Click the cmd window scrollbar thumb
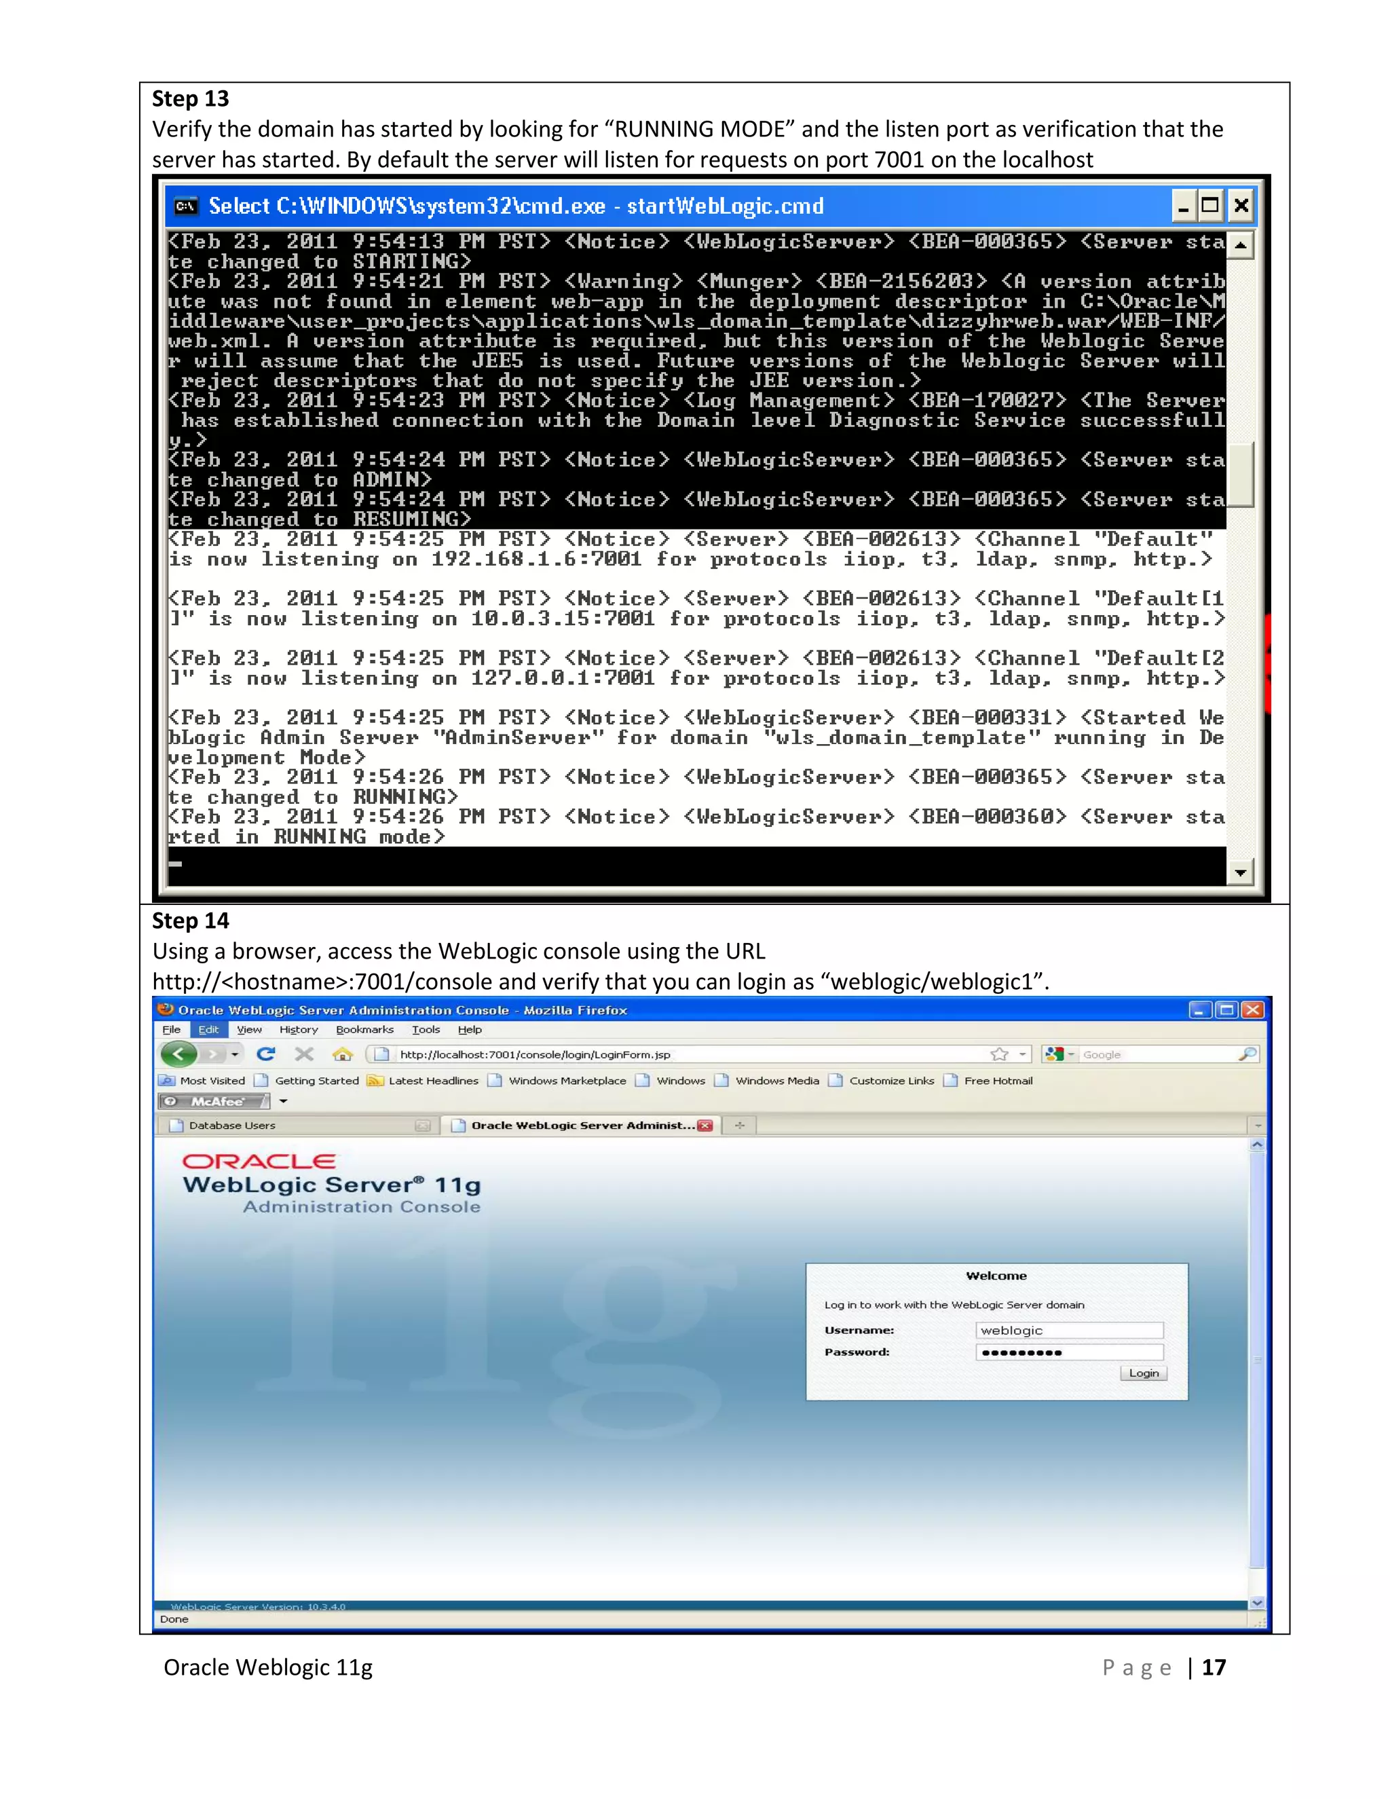Image resolution: width=1390 pixels, height=1799 pixels. click(x=1240, y=475)
